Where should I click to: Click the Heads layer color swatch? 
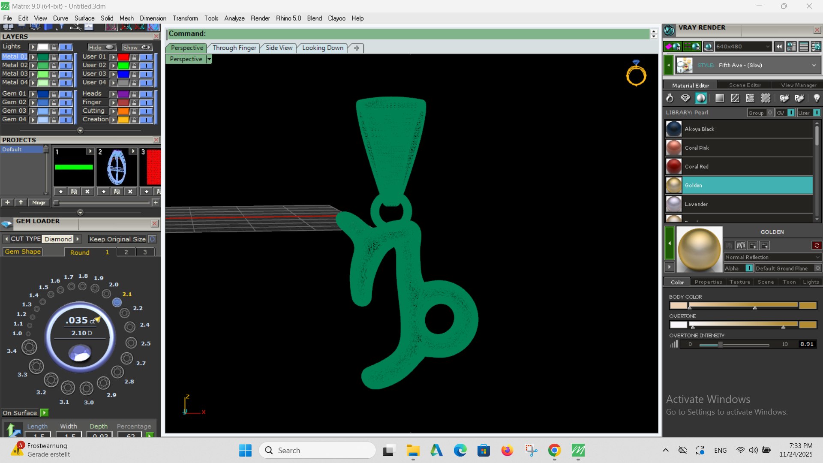coord(123,93)
